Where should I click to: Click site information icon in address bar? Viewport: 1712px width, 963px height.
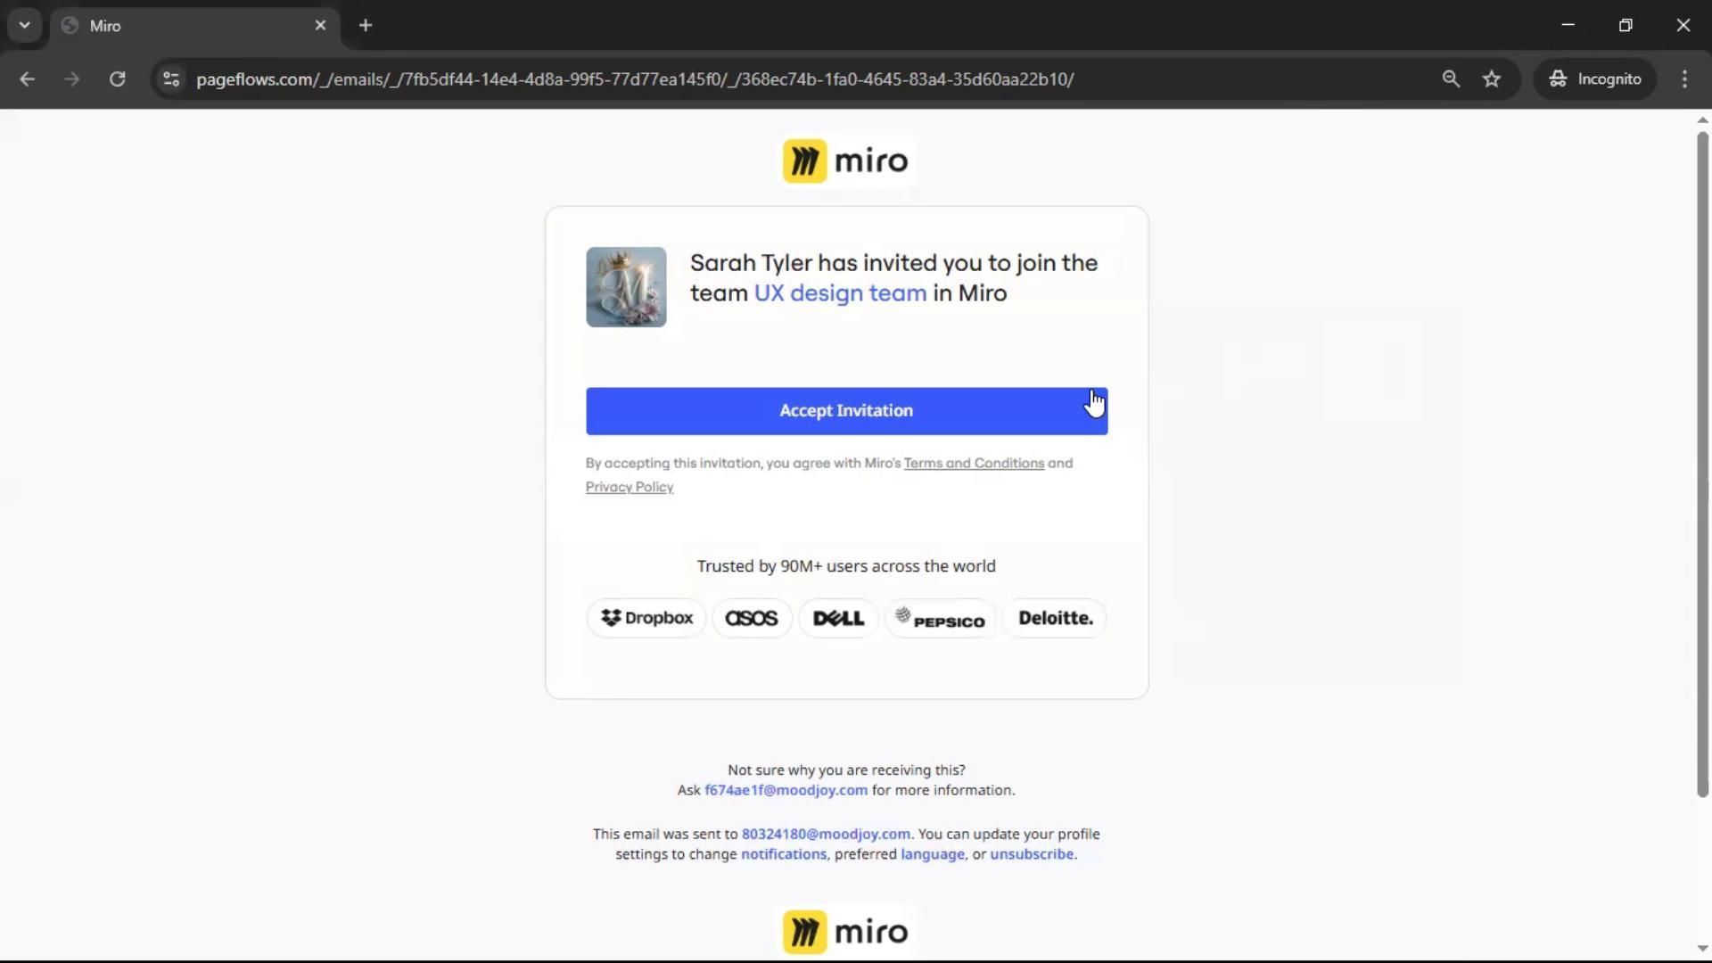click(171, 79)
